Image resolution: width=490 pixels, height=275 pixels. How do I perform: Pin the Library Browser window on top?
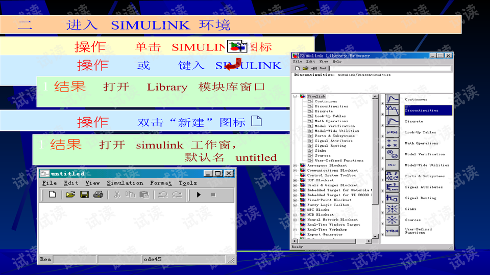[x=314, y=68]
